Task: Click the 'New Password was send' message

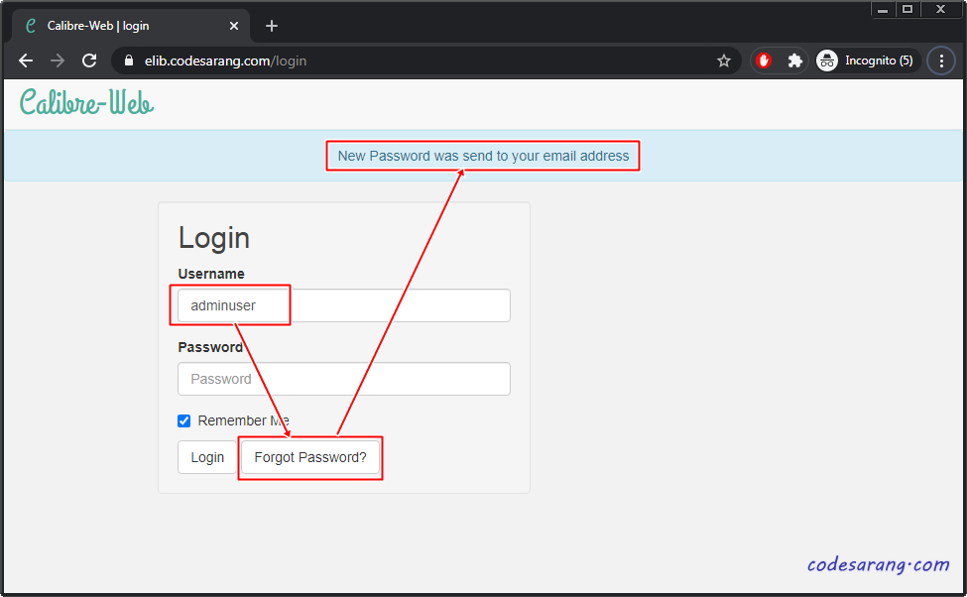Action: point(483,156)
